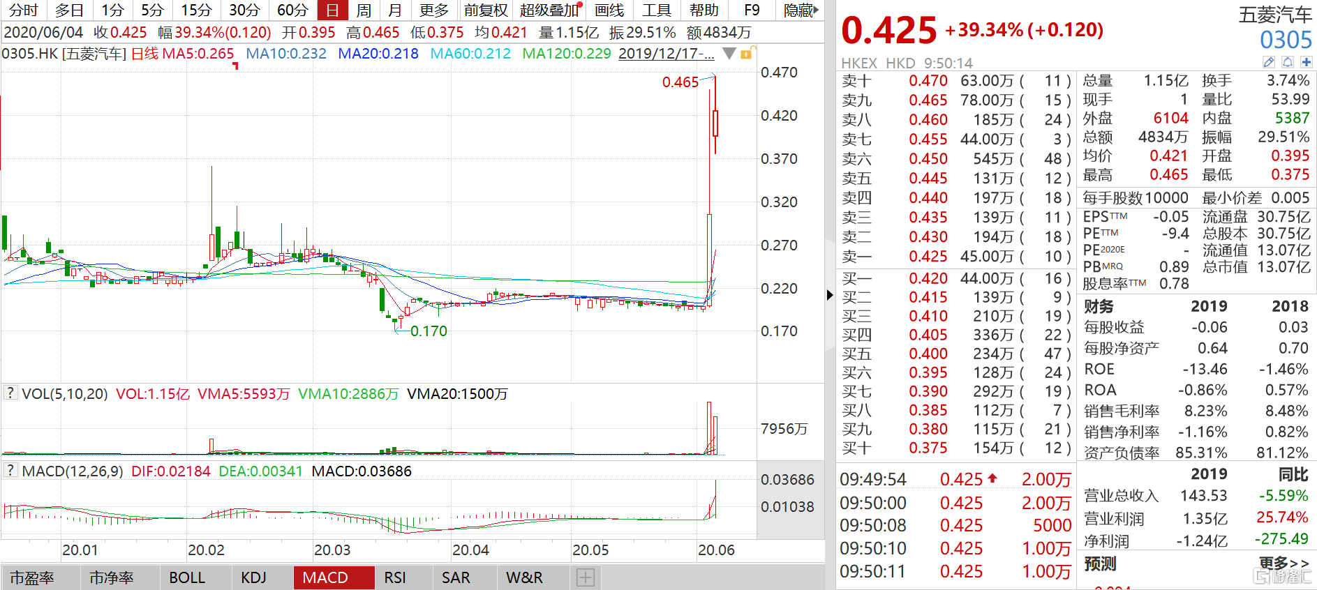
Task: Click the 买五 0.400 bid row
Action: pos(955,354)
